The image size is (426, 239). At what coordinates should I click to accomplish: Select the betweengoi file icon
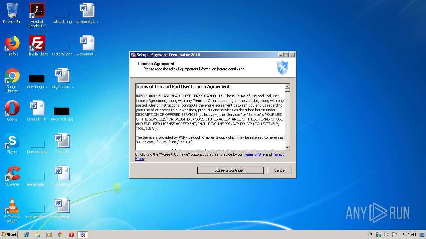click(37, 82)
